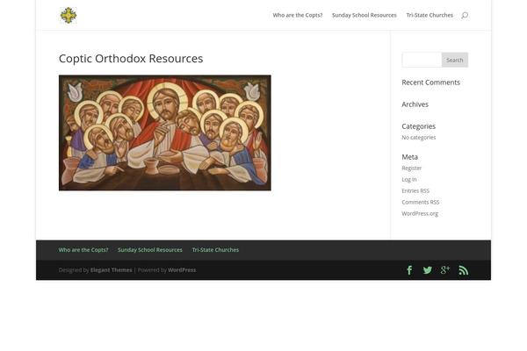Viewport: 527px width, 351px height.
Task: Open 'Who are the Copts?' footer link
Action: pos(83,250)
